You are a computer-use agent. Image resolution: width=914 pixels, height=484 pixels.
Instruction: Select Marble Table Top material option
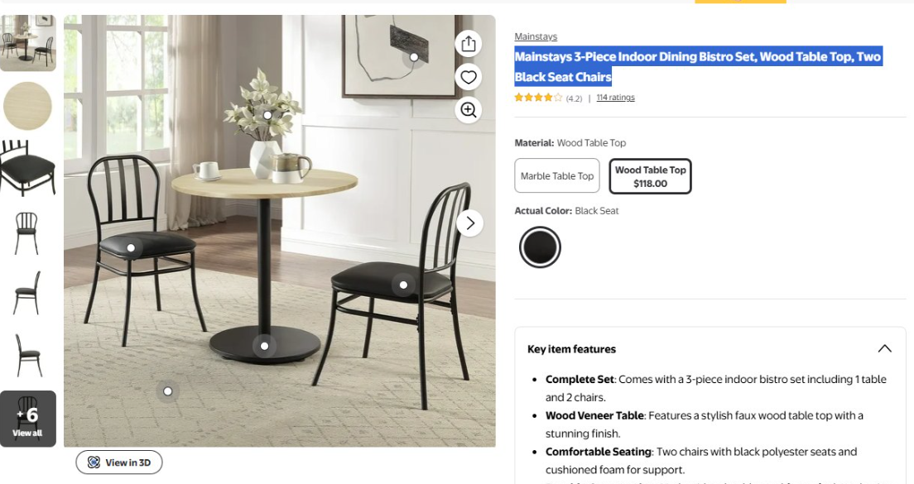556,175
